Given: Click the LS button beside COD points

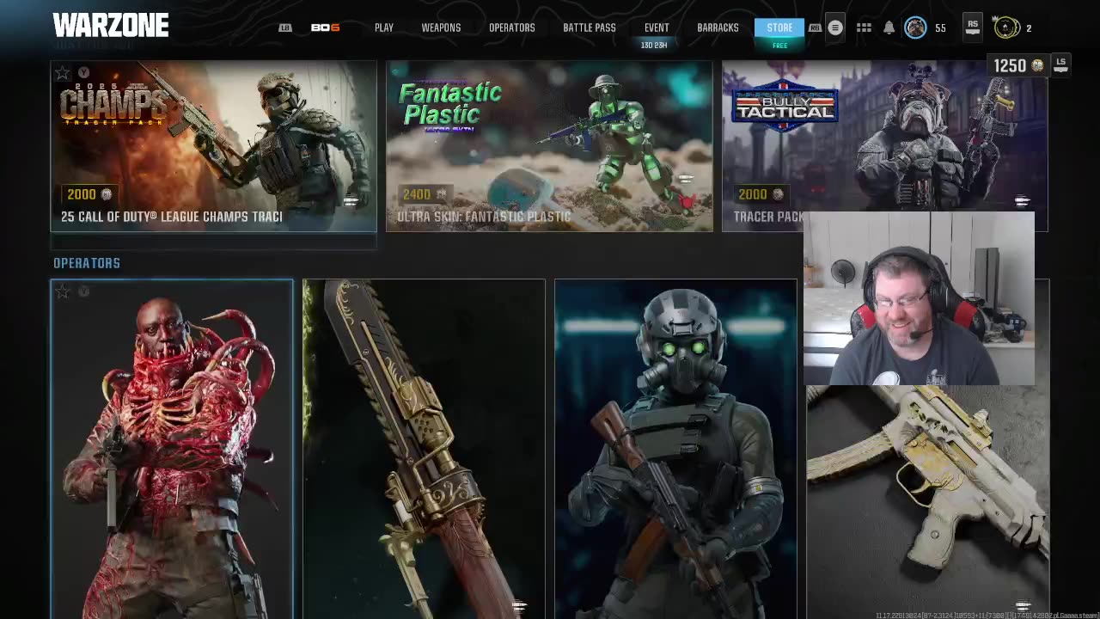Looking at the screenshot, I should click(1060, 64).
